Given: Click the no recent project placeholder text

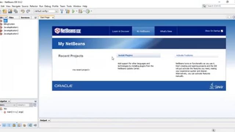Looking at the screenshot, I should pyautogui.click(x=81, y=70).
